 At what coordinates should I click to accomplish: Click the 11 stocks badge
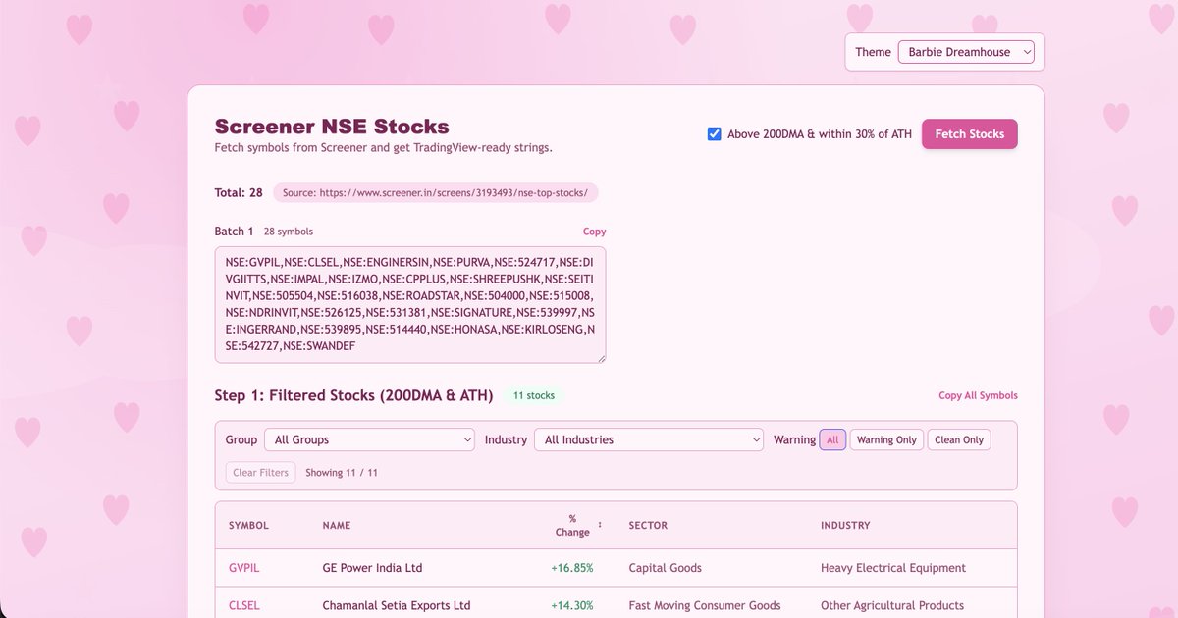pyautogui.click(x=534, y=396)
